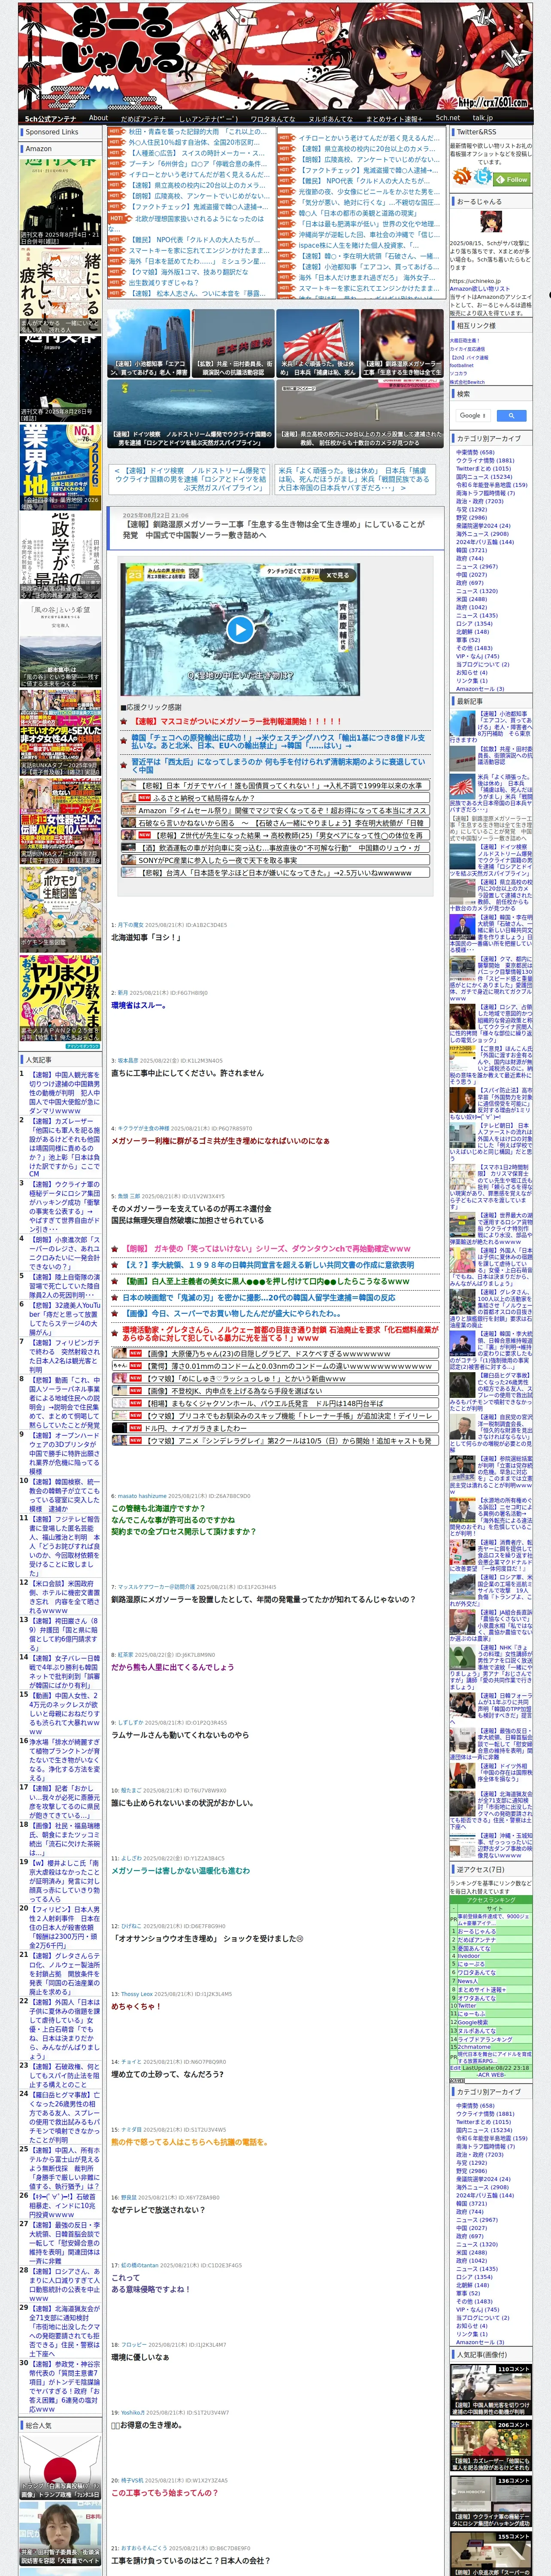Open ワロタあんてな in the navigation bar
Screen dimensions: 551x2576
coord(272,118)
